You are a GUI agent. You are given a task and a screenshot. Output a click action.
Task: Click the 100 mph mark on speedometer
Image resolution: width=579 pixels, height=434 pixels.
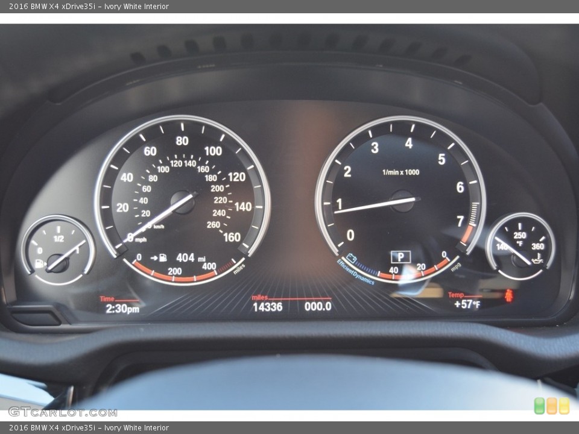[x=213, y=151]
